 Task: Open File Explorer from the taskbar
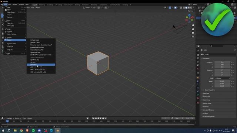[15, 130]
